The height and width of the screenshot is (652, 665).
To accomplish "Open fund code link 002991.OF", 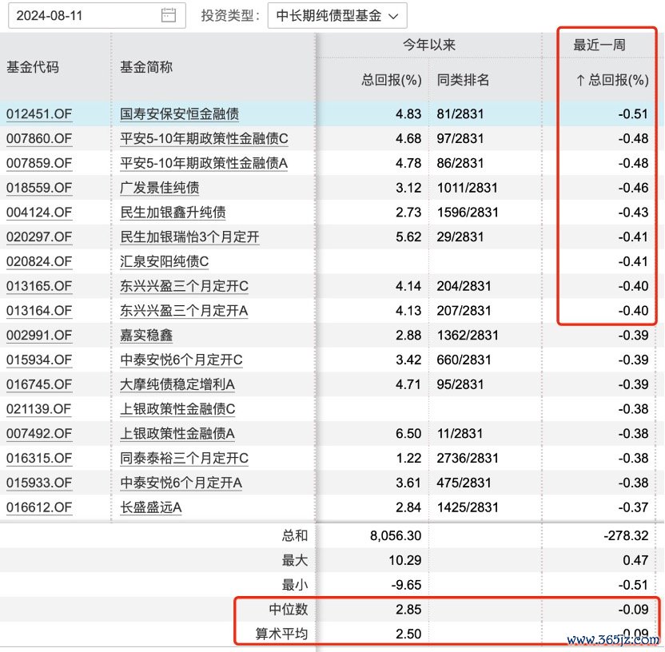I will 39,336.
